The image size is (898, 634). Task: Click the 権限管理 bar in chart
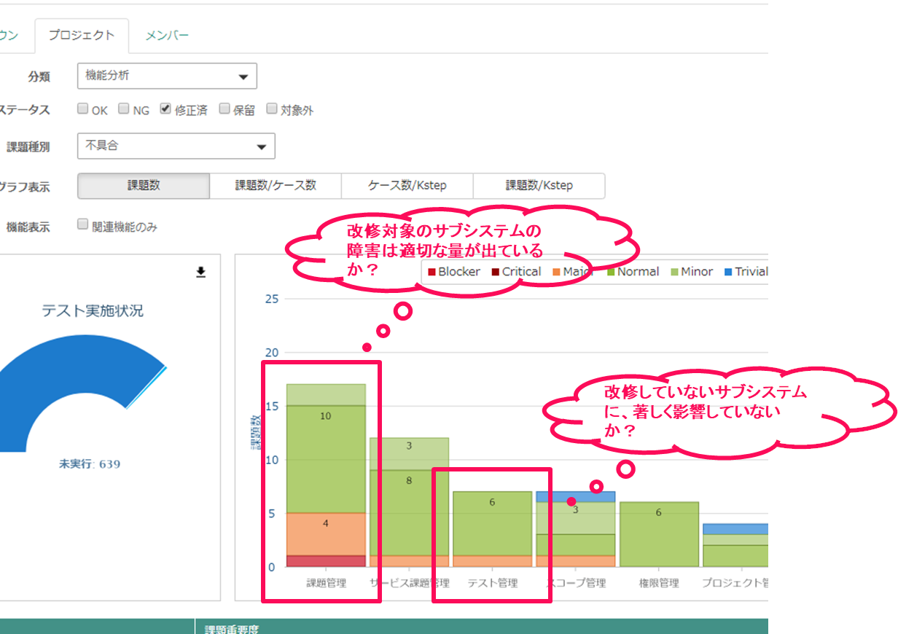(659, 534)
